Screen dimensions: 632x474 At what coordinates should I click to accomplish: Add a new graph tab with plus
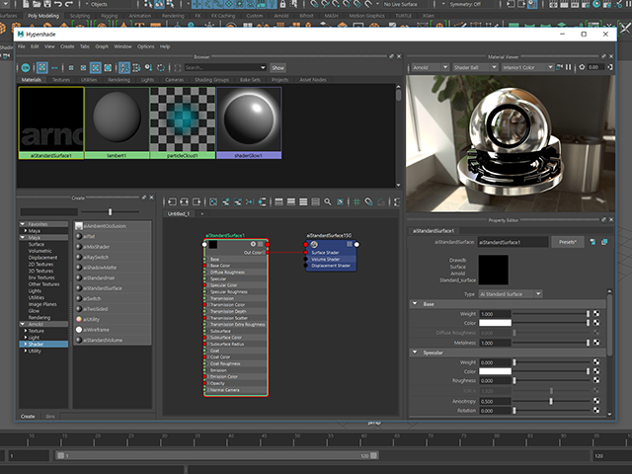[x=201, y=214]
